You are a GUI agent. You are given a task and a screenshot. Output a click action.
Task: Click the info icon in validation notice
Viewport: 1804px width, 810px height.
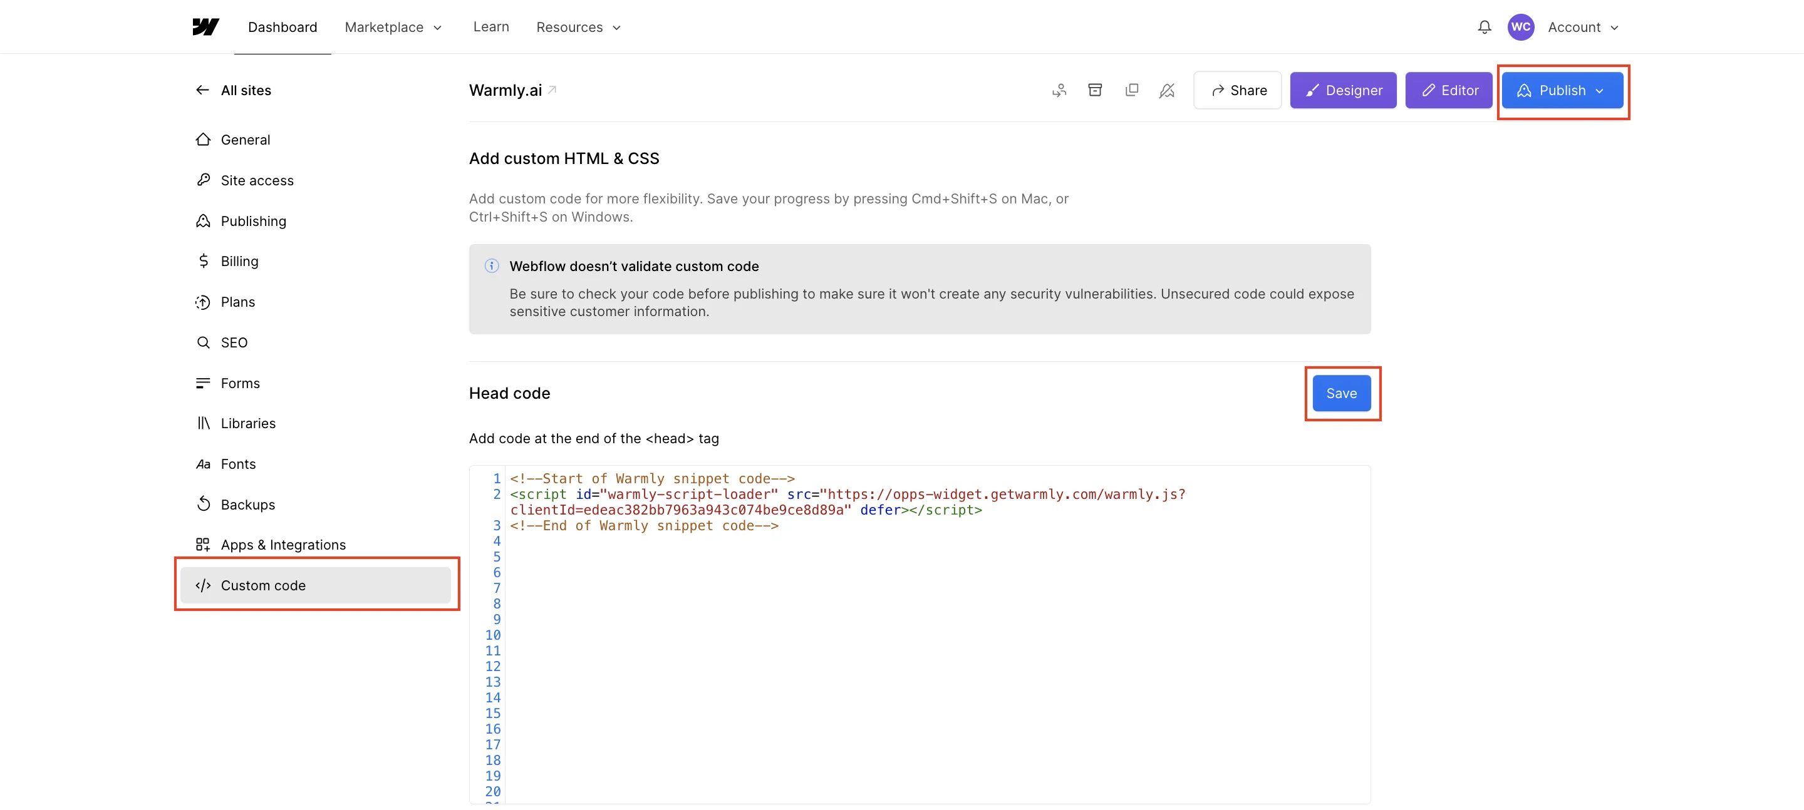492,265
